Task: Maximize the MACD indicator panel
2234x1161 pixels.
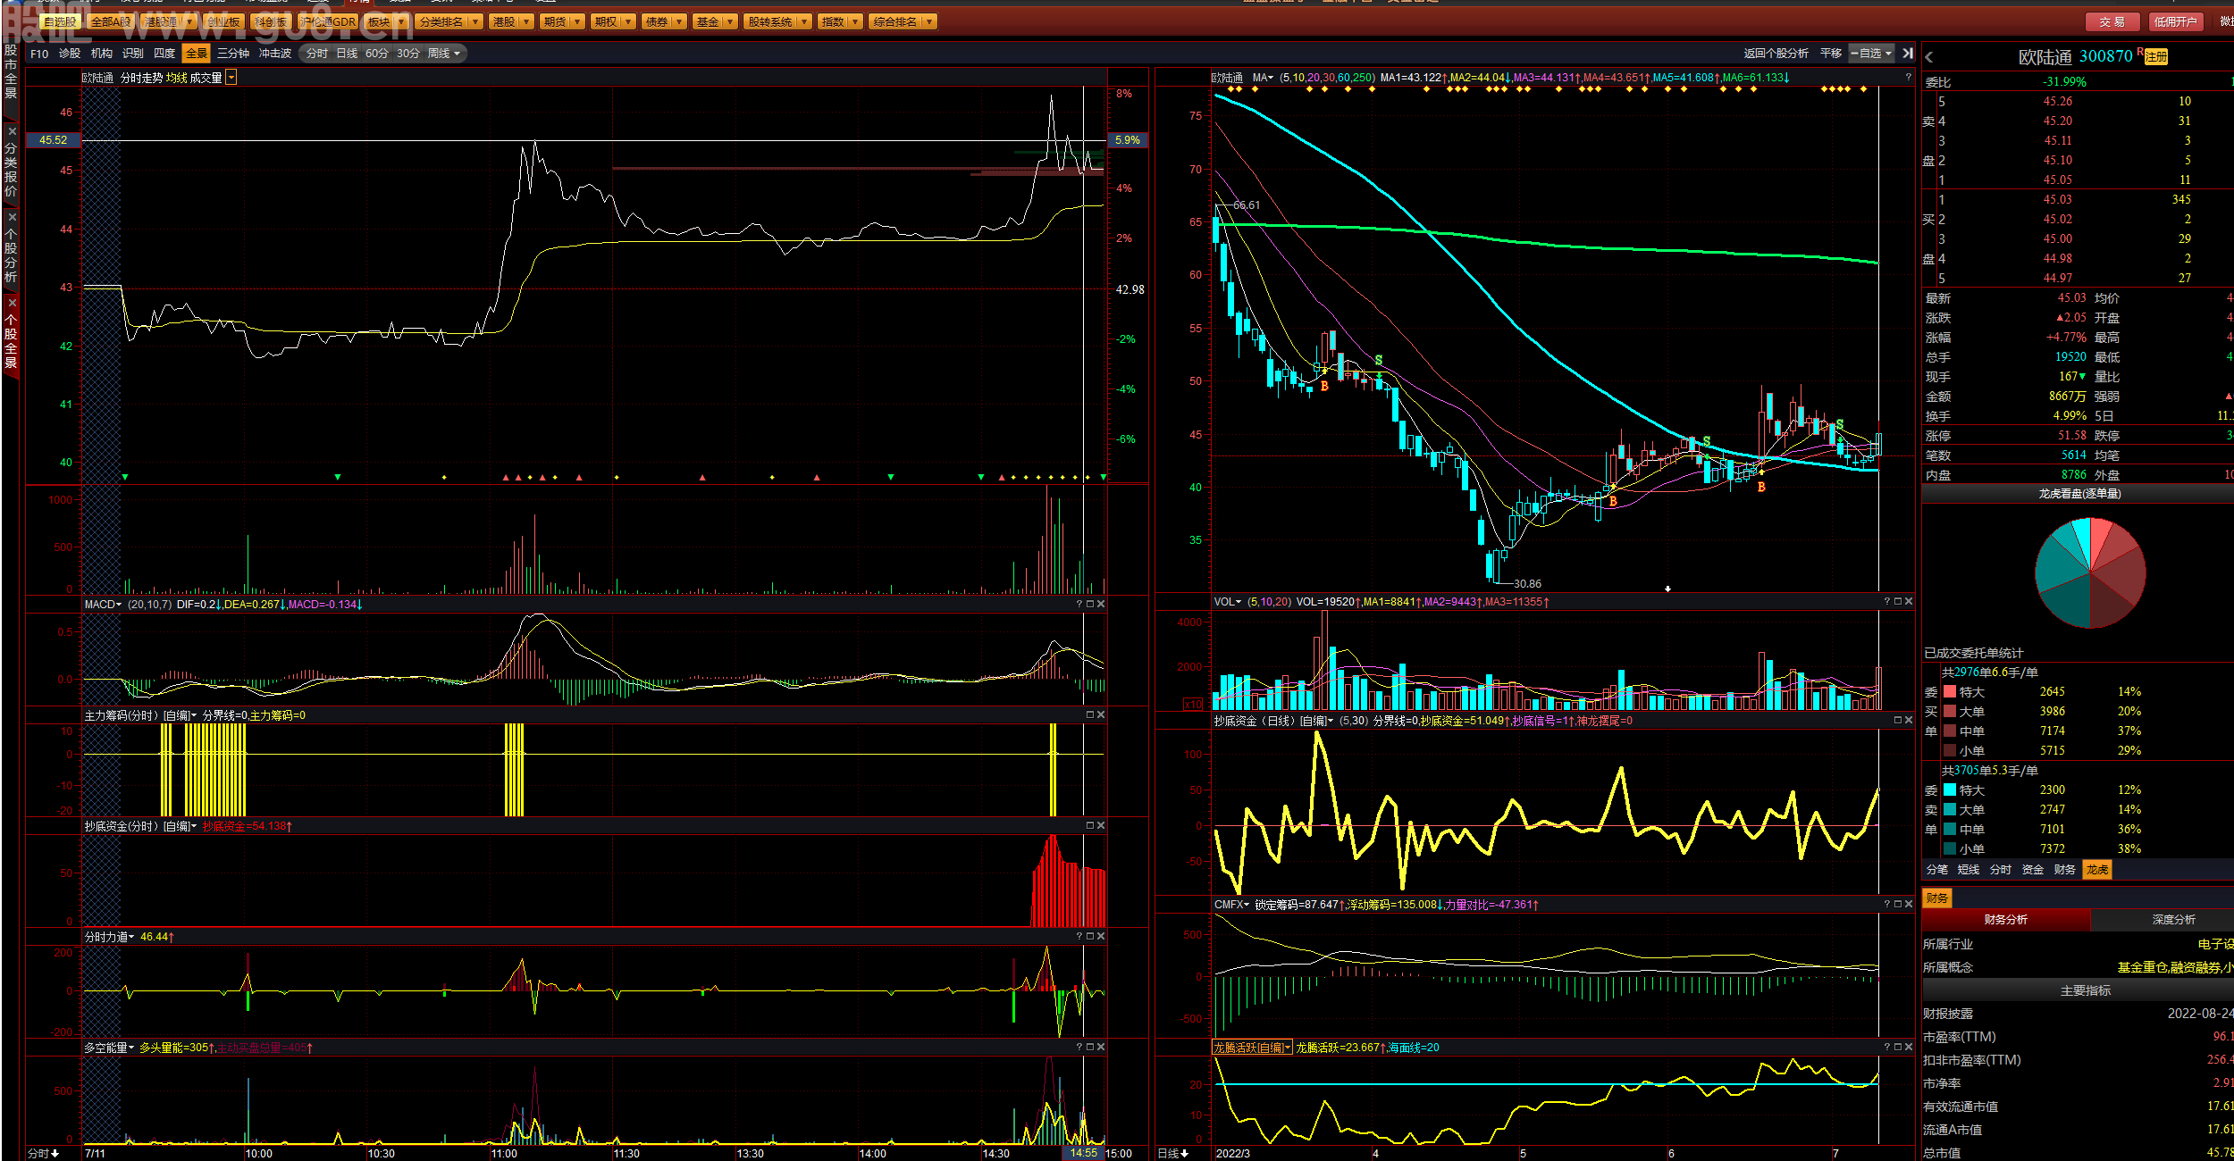Action: coord(1090,605)
